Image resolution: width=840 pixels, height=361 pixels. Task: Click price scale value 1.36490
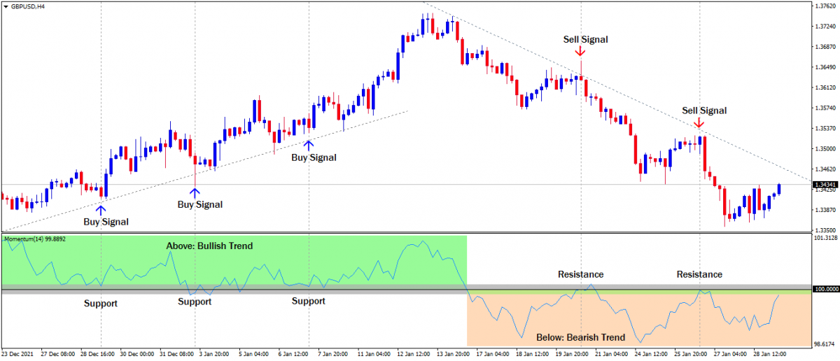coord(826,68)
